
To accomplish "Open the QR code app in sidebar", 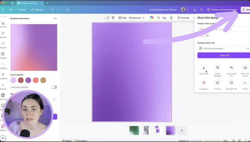I will pyautogui.click(x=3, y=35).
